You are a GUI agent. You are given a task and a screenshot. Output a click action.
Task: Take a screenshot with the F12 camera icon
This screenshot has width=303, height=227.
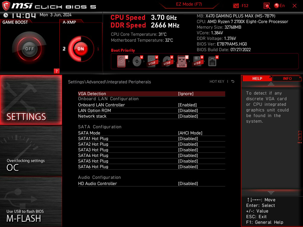[x=236, y=6]
